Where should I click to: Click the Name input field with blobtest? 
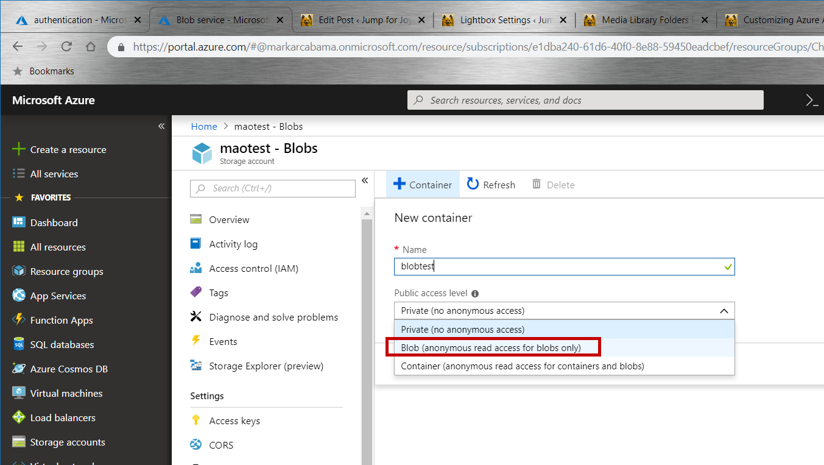coord(565,266)
